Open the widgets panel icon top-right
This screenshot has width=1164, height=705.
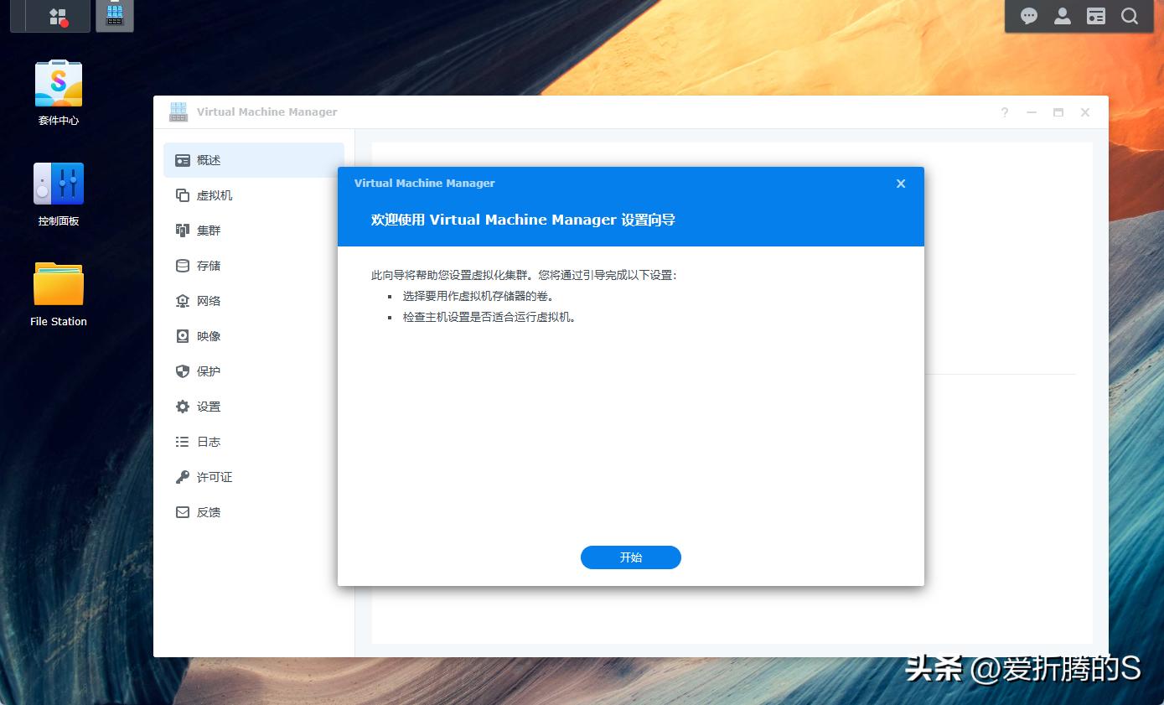click(1095, 15)
